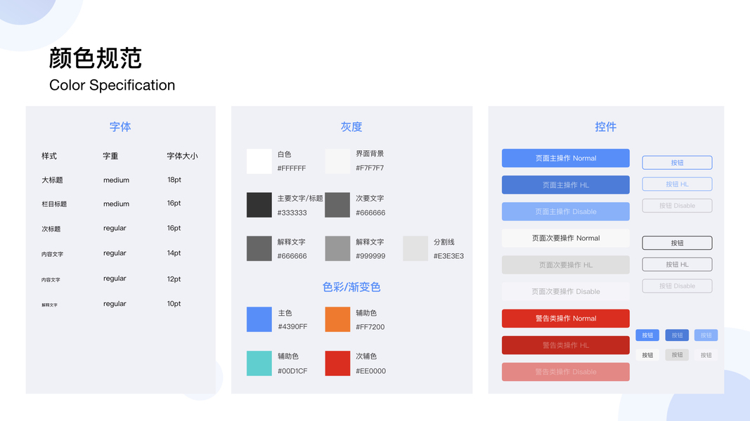Select the red 次辅色 swatch

click(x=337, y=363)
